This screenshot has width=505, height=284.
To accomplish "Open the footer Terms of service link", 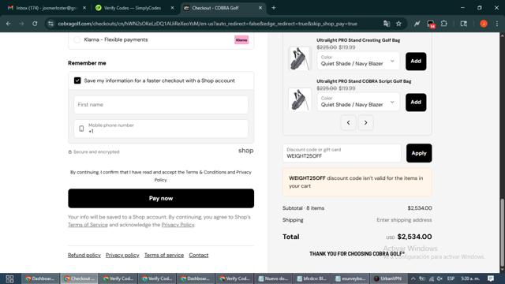I will tap(164, 255).
